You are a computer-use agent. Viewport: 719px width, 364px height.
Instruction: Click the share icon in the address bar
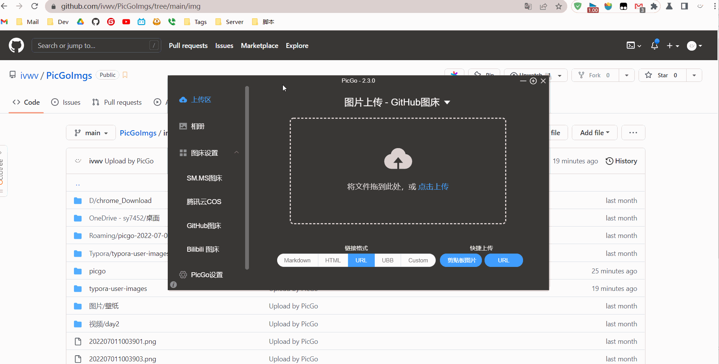[544, 6]
